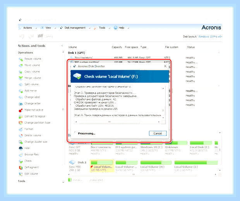
Task: Cancel the volume check
Action: coord(158,133)
